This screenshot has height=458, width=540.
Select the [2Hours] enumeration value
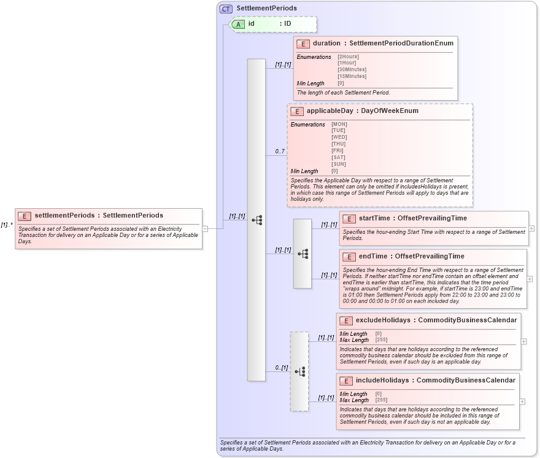(348, 56)
